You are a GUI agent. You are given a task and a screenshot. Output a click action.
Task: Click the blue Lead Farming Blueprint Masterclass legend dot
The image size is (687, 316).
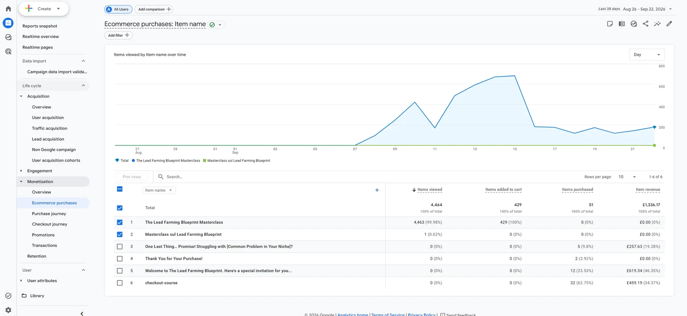(x=134, y=161)
